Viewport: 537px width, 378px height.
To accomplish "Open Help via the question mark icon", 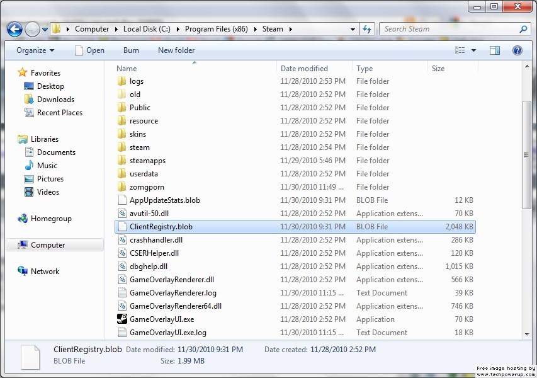I will point(517,50).
